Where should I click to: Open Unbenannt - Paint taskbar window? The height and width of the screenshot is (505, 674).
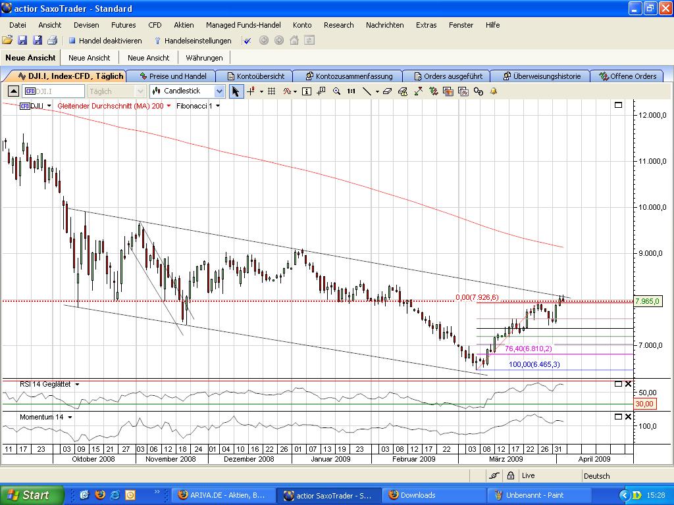point(539,495)
